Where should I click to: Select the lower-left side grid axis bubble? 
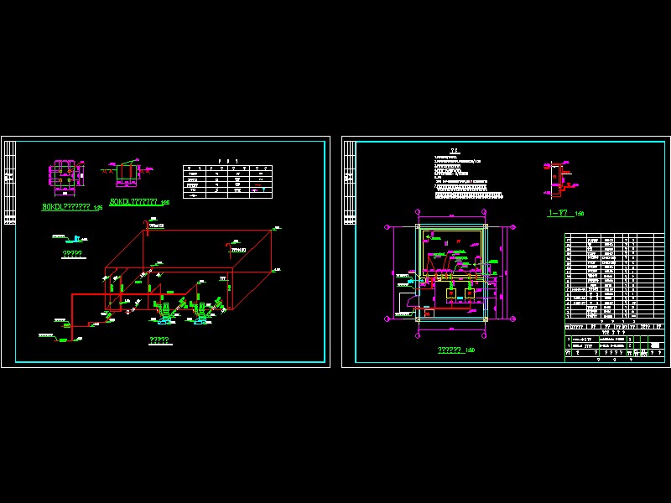point(388,319)
